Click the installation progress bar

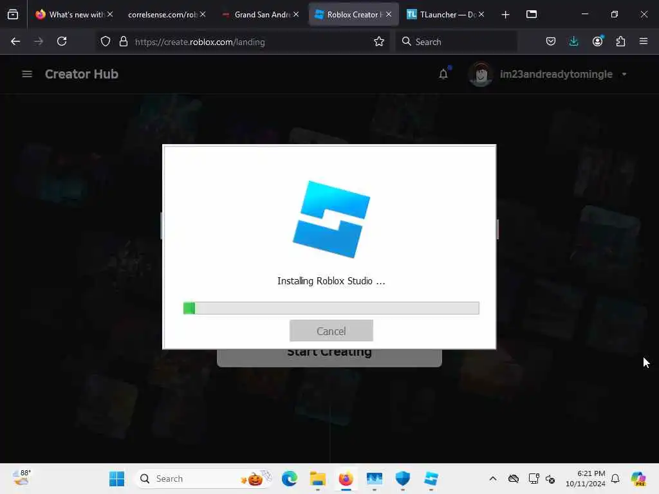click(x=331, y=308)
